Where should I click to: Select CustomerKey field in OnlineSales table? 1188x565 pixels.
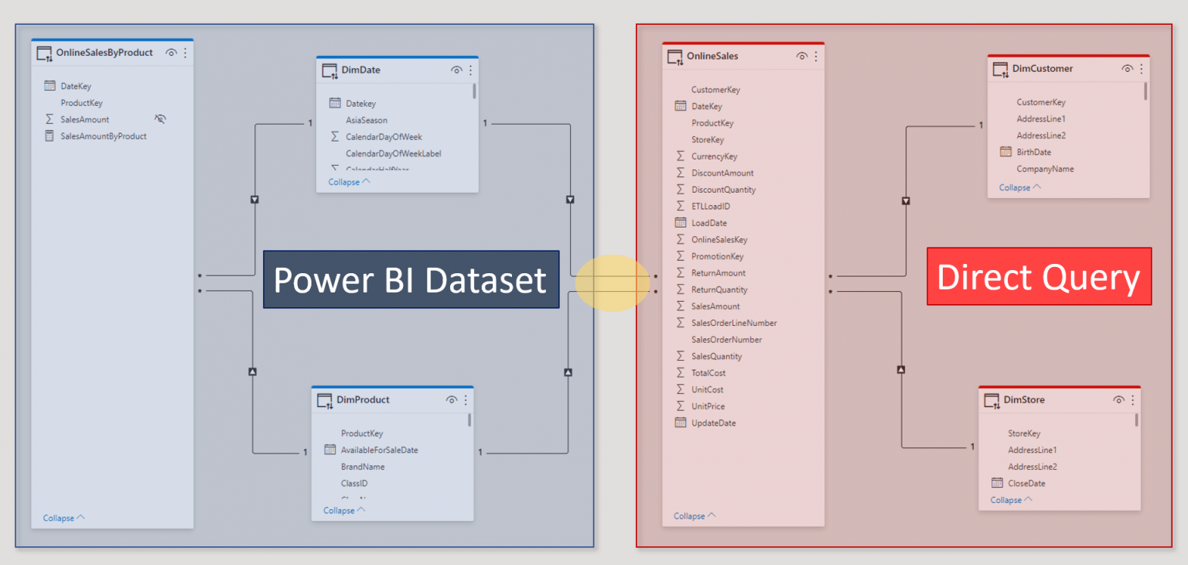(715, 90)
